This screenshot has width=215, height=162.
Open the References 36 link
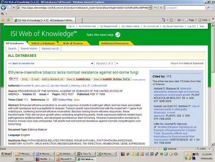[47, 100]
